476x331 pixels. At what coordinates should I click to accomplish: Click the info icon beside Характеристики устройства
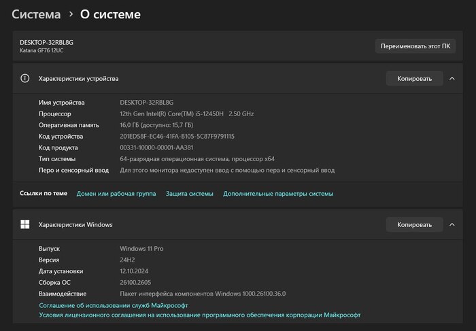[x=25, y=78]
